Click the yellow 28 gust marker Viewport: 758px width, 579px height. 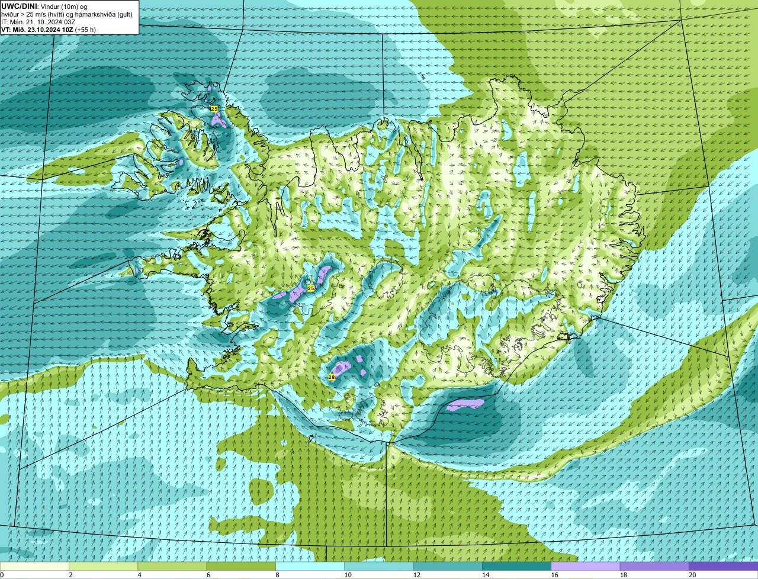pos(332,377)
